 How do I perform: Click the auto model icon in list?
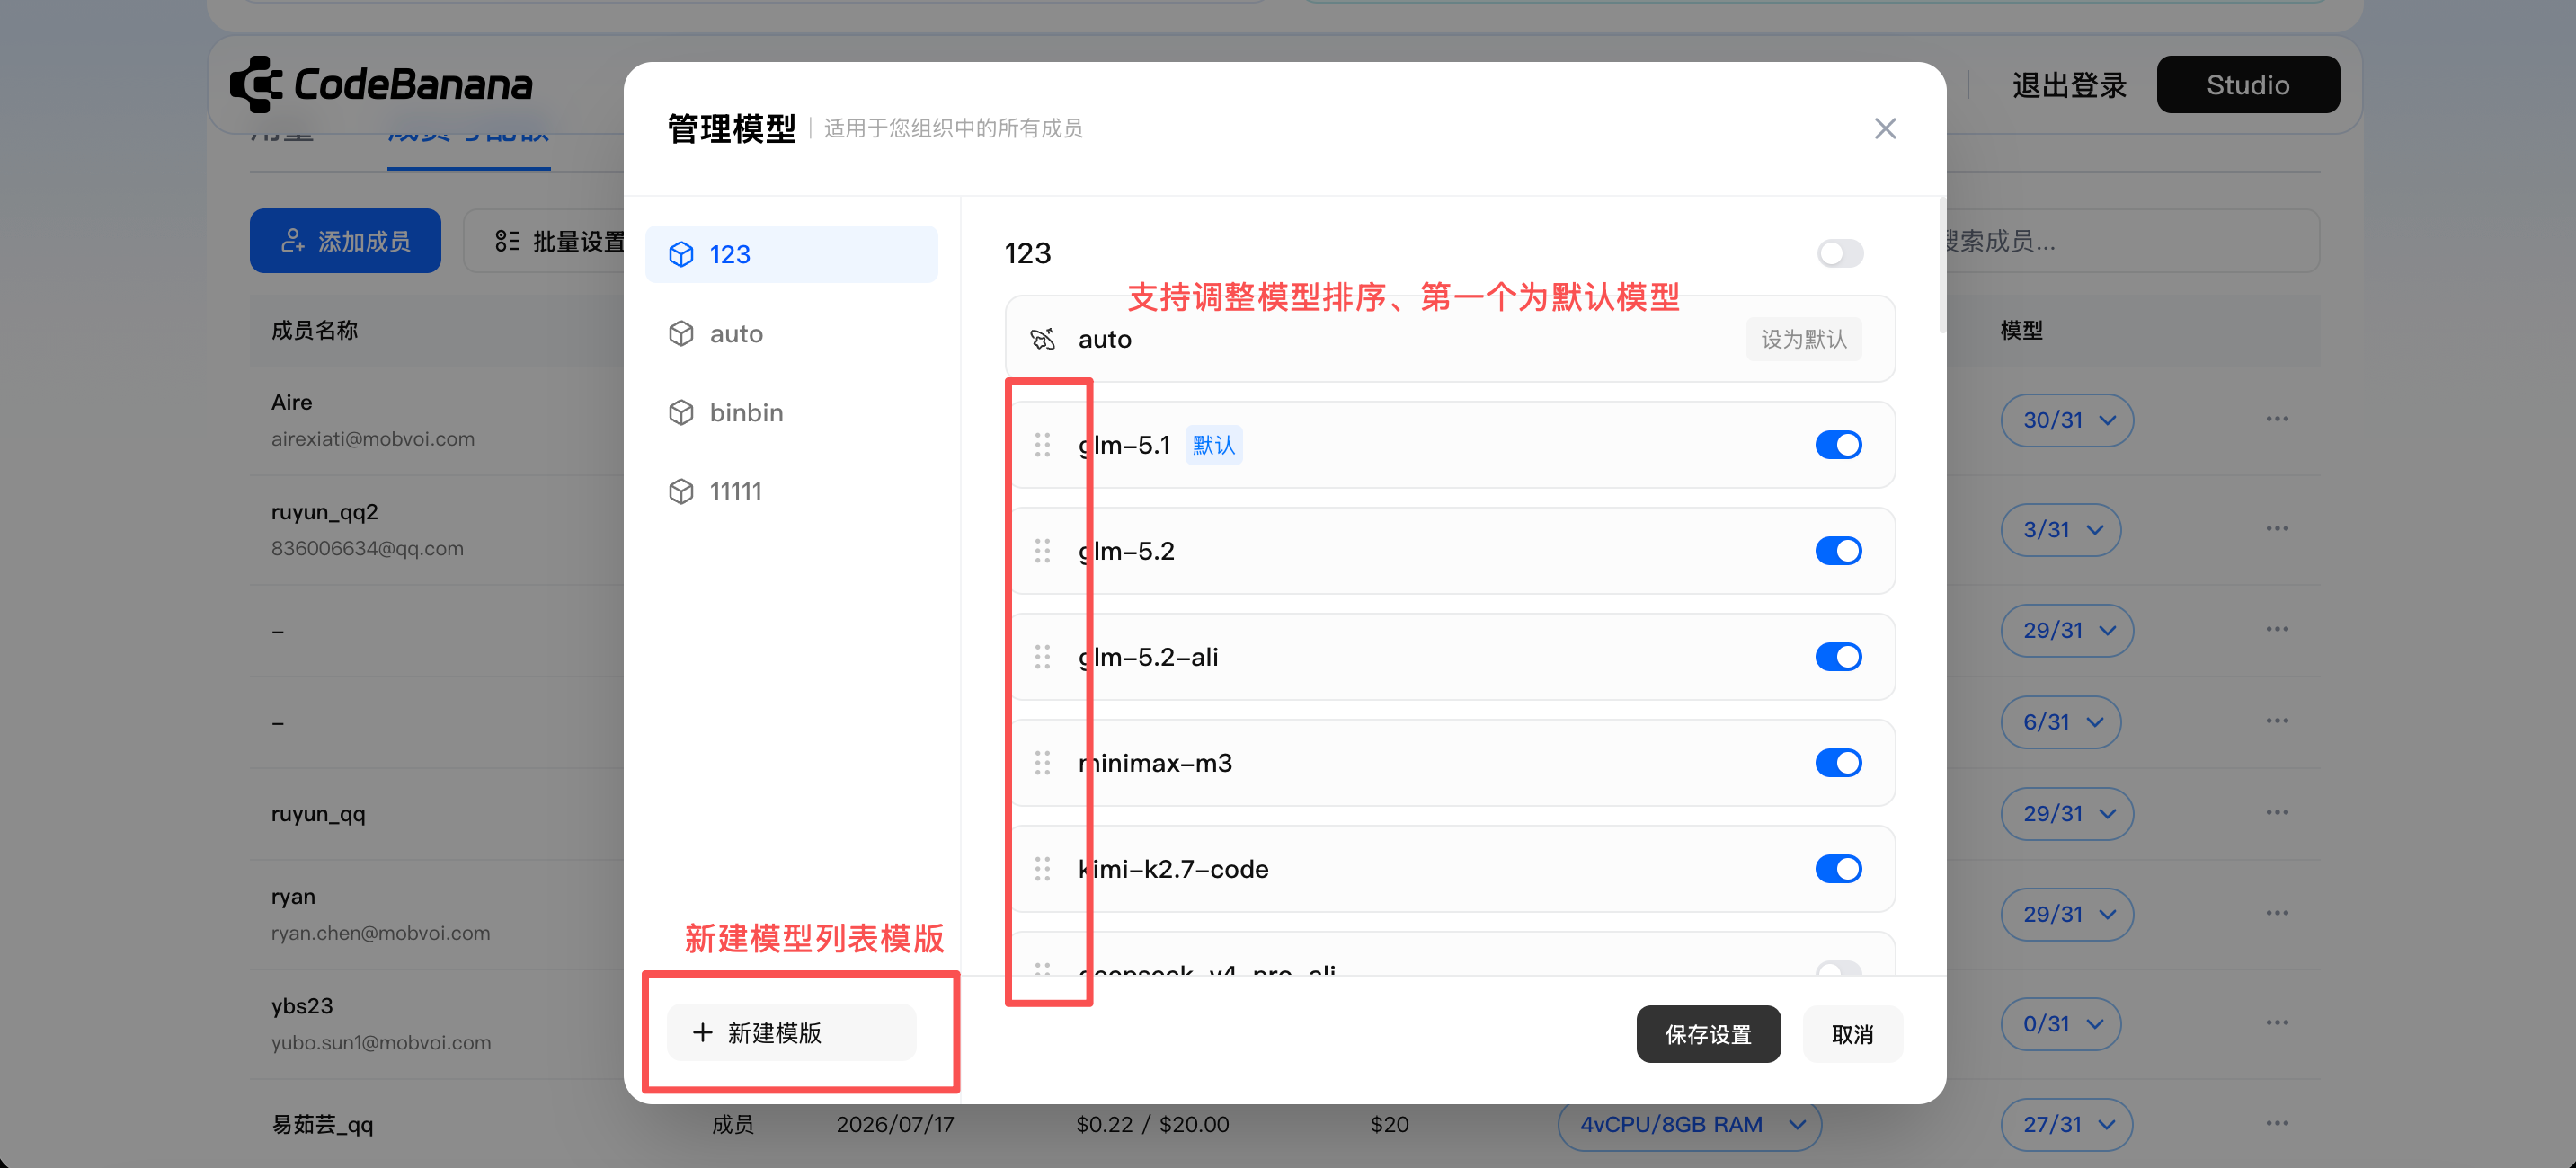pyautogui.click(x=1042, y=339)
